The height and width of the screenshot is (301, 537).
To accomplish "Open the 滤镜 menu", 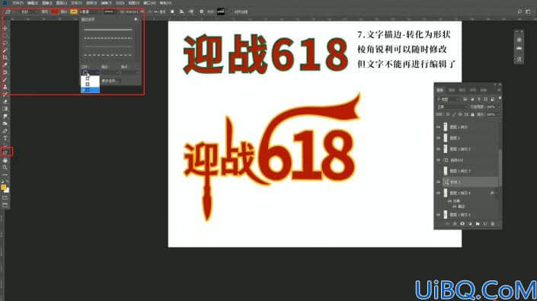I will coord(106,3).
